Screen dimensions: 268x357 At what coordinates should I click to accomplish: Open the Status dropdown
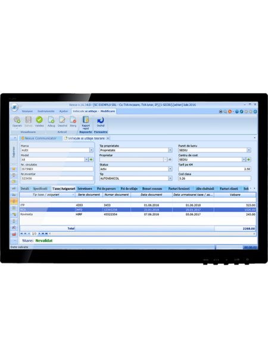pos(170,169)
